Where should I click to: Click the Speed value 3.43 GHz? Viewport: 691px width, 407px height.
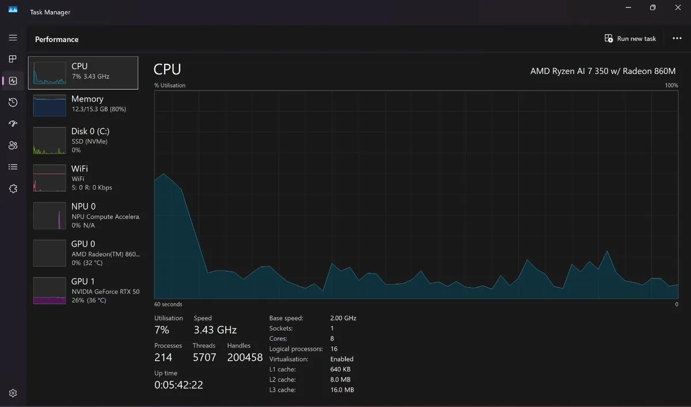[x=215, y=330]
